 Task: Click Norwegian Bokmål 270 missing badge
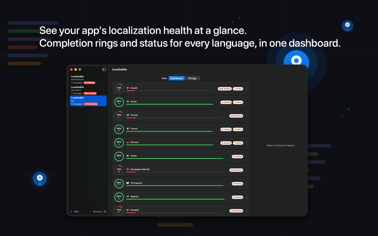pyautogui.click(x=236, y=170)
